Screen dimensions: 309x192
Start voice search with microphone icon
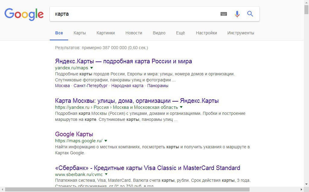(x=237, y=14)
